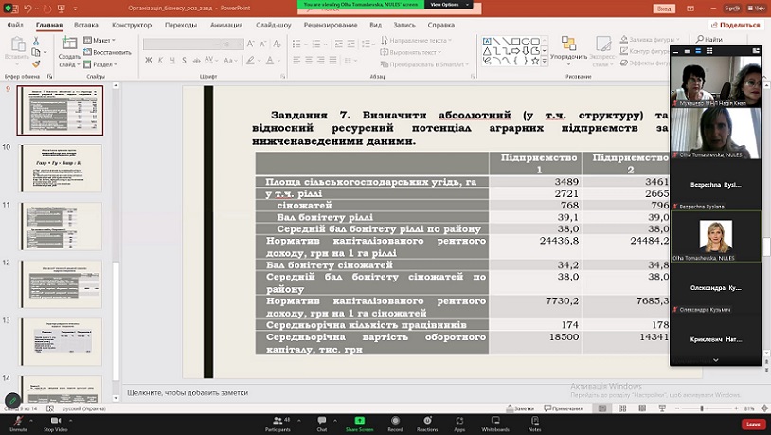
Task: Click Reset slide (Восстановить)
Action: [107, 52]
